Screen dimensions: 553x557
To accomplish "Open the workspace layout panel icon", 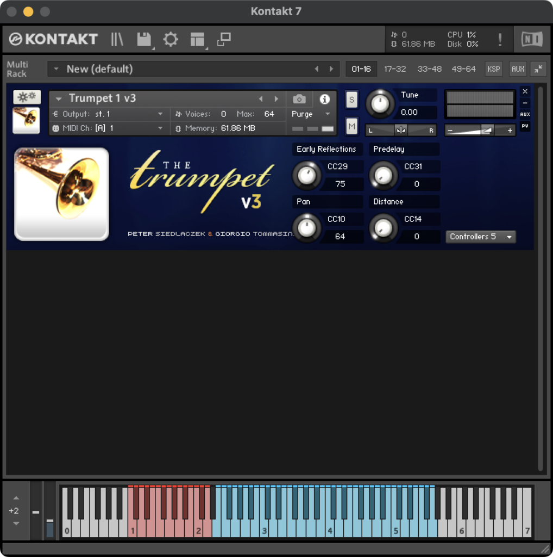I will click(x=197, y=39).
